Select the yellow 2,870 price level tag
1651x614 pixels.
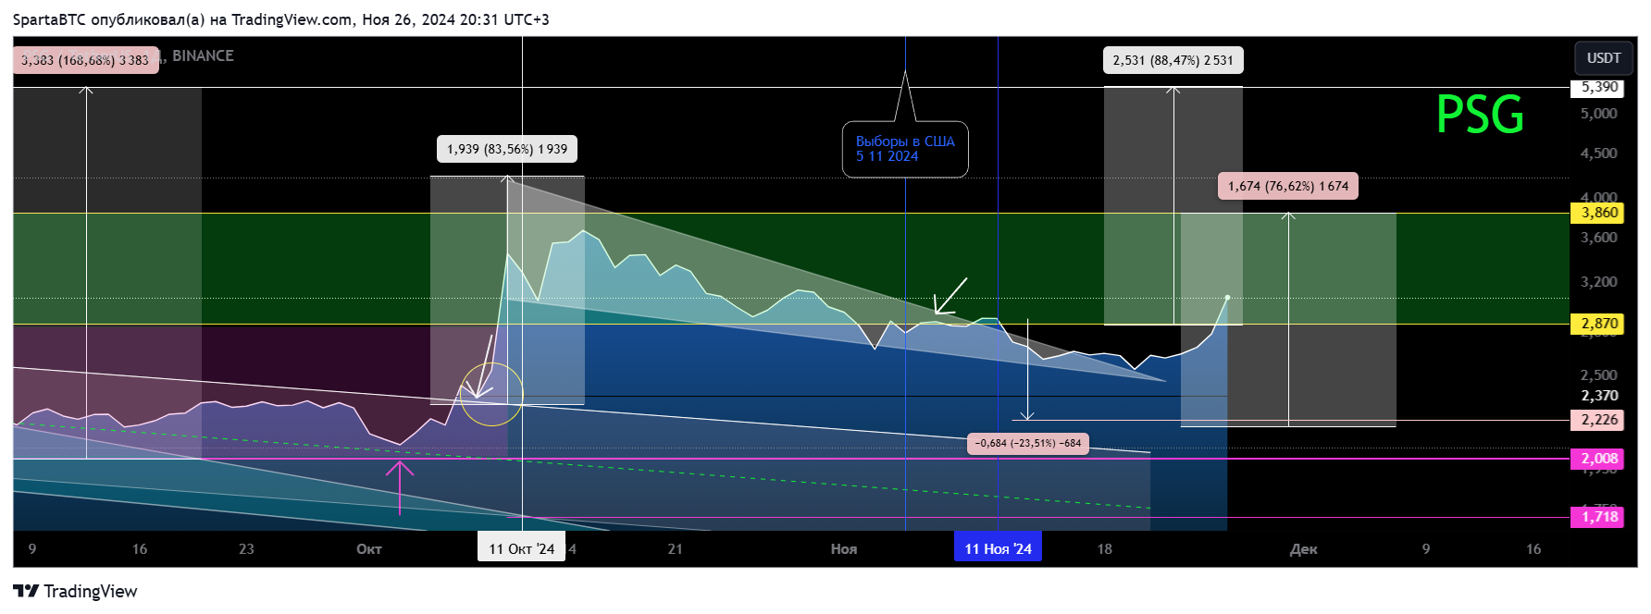[1598, 324]
